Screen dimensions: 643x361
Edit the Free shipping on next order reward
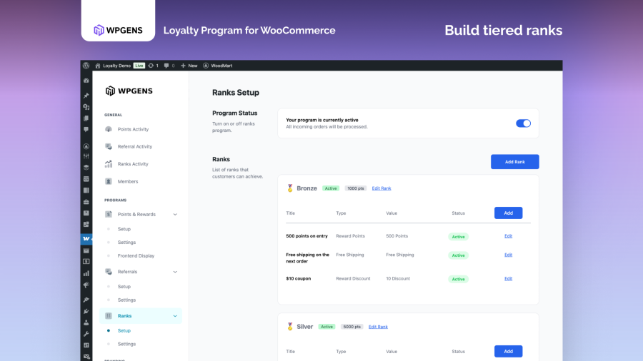[x=508, y=255]
